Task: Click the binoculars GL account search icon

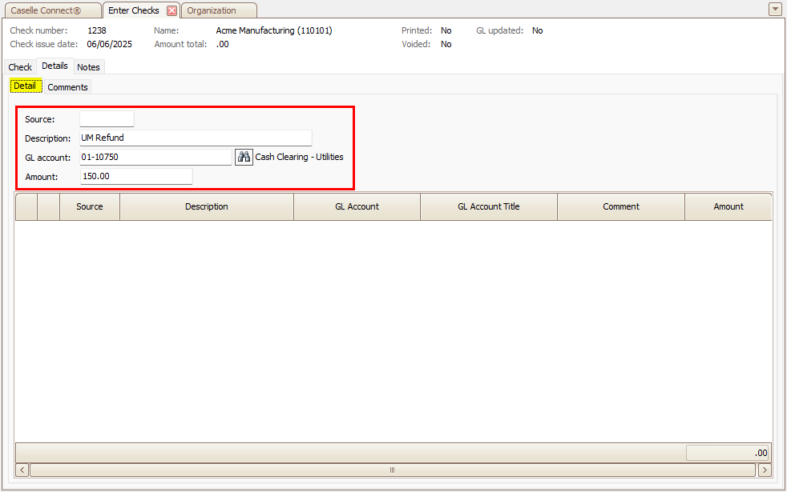Action: click(244, 157)
